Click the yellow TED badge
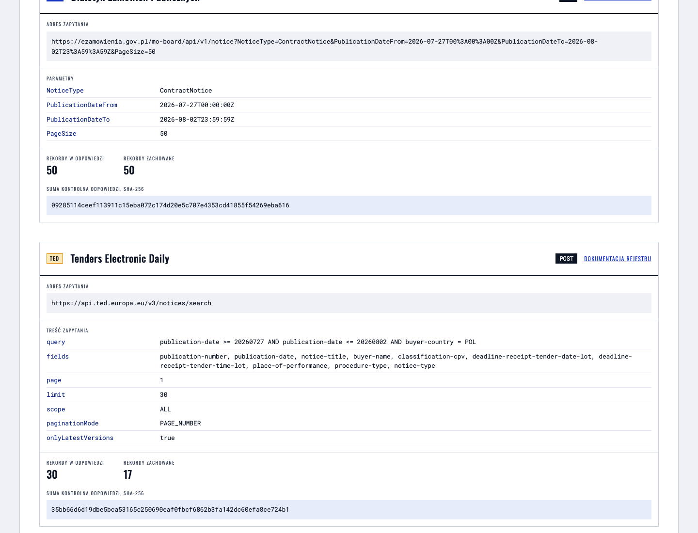This screenshot has height=533, width=698. pyautogui.click(x=55, y=259)
